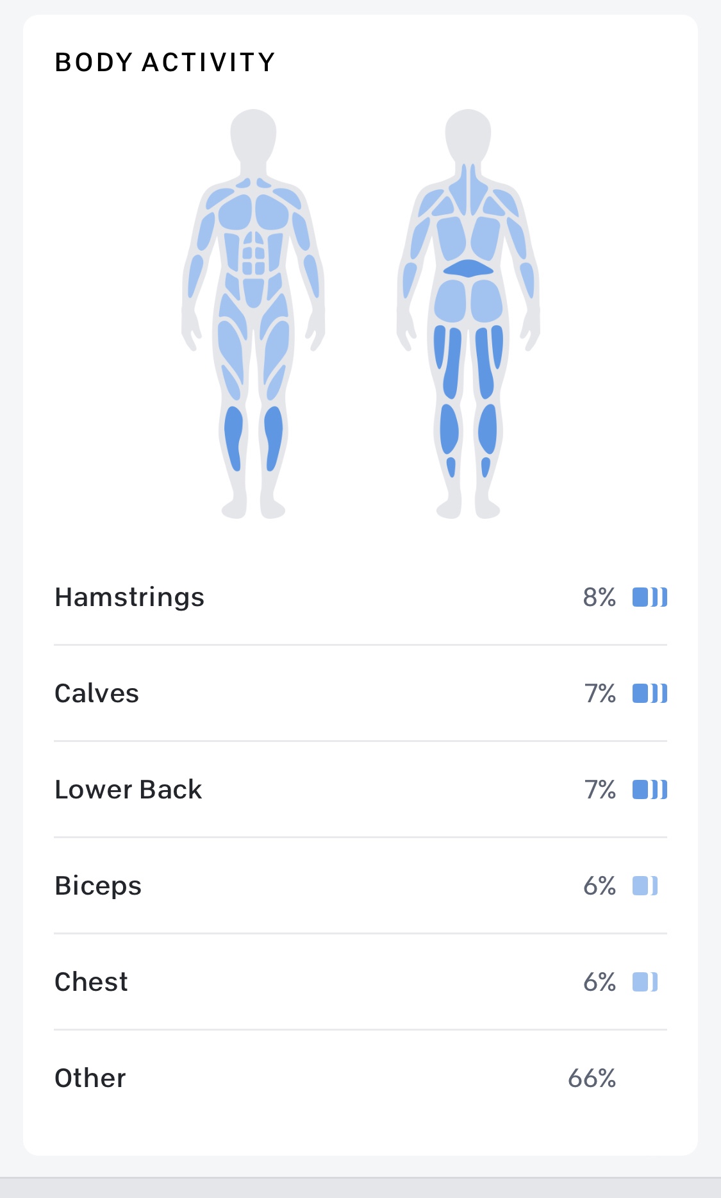Select the Lower Back label
The image size is (721, 1198).
tap(128, 789)
